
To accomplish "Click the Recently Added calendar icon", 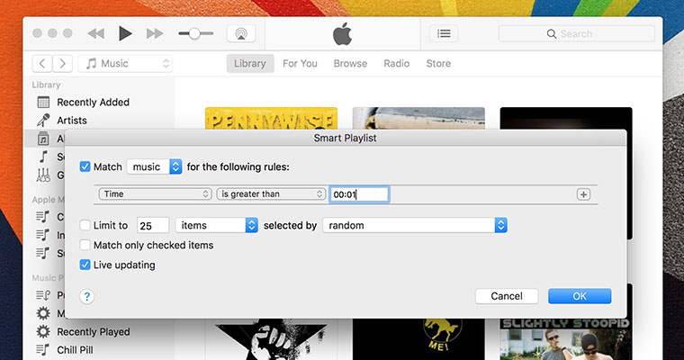I will pyautogui.click(x=43, y=102).
